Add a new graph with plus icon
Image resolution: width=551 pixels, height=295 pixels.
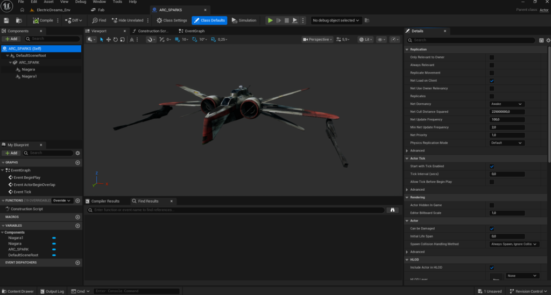77,163
